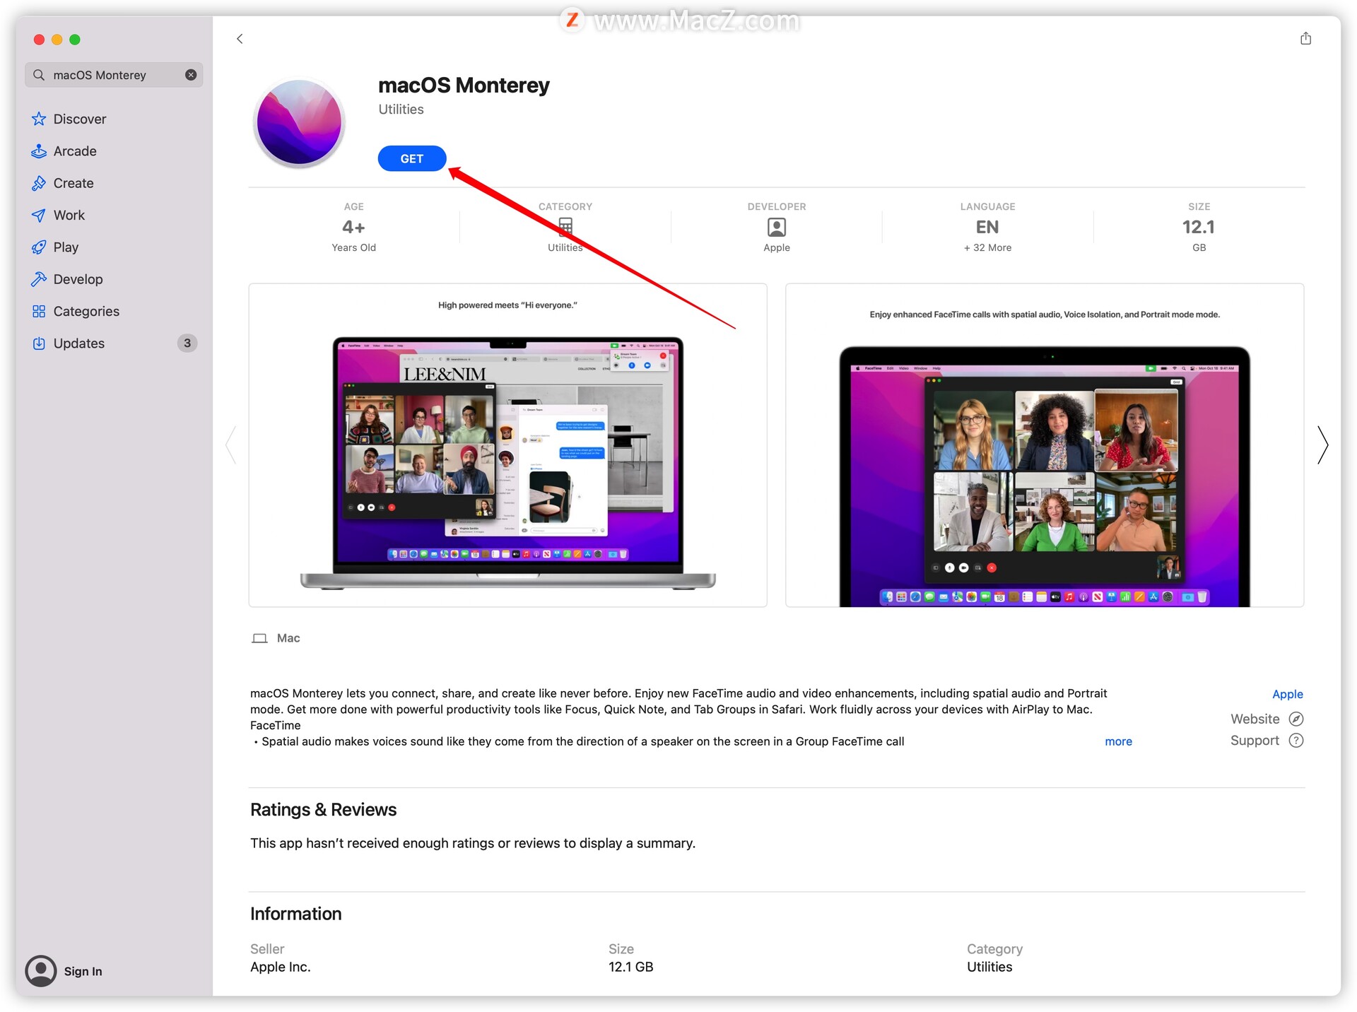
Task: Open the developer Website link
Action: 1267,719
